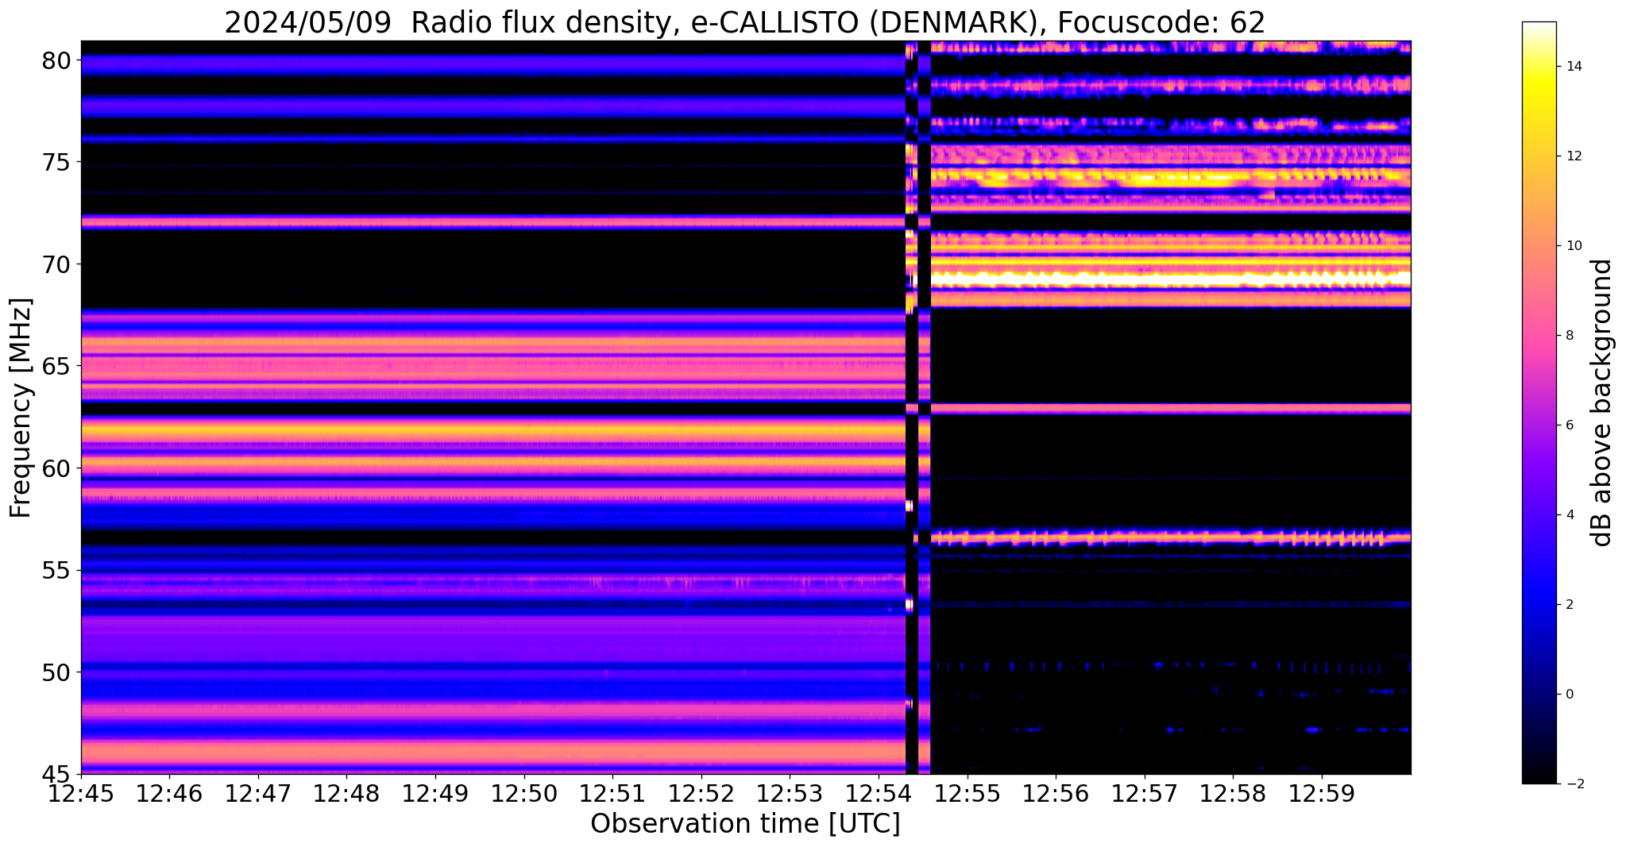Click the 50 MHz frequency tick label
Screen dimensions: 1626x847
coord(56,672)
